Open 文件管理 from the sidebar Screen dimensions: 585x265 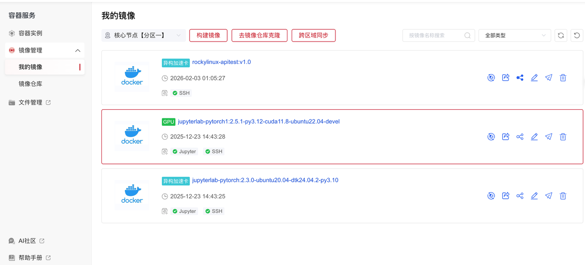(30, 102)
